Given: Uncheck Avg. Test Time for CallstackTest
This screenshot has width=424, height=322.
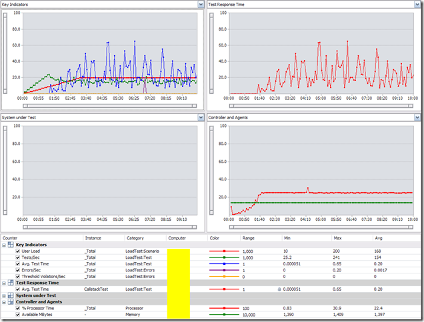Looking at the screenshot, I should [18, 289].
